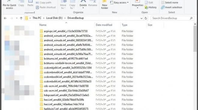
Task: Open the Move to dropdown
Action: coord(63,5)
